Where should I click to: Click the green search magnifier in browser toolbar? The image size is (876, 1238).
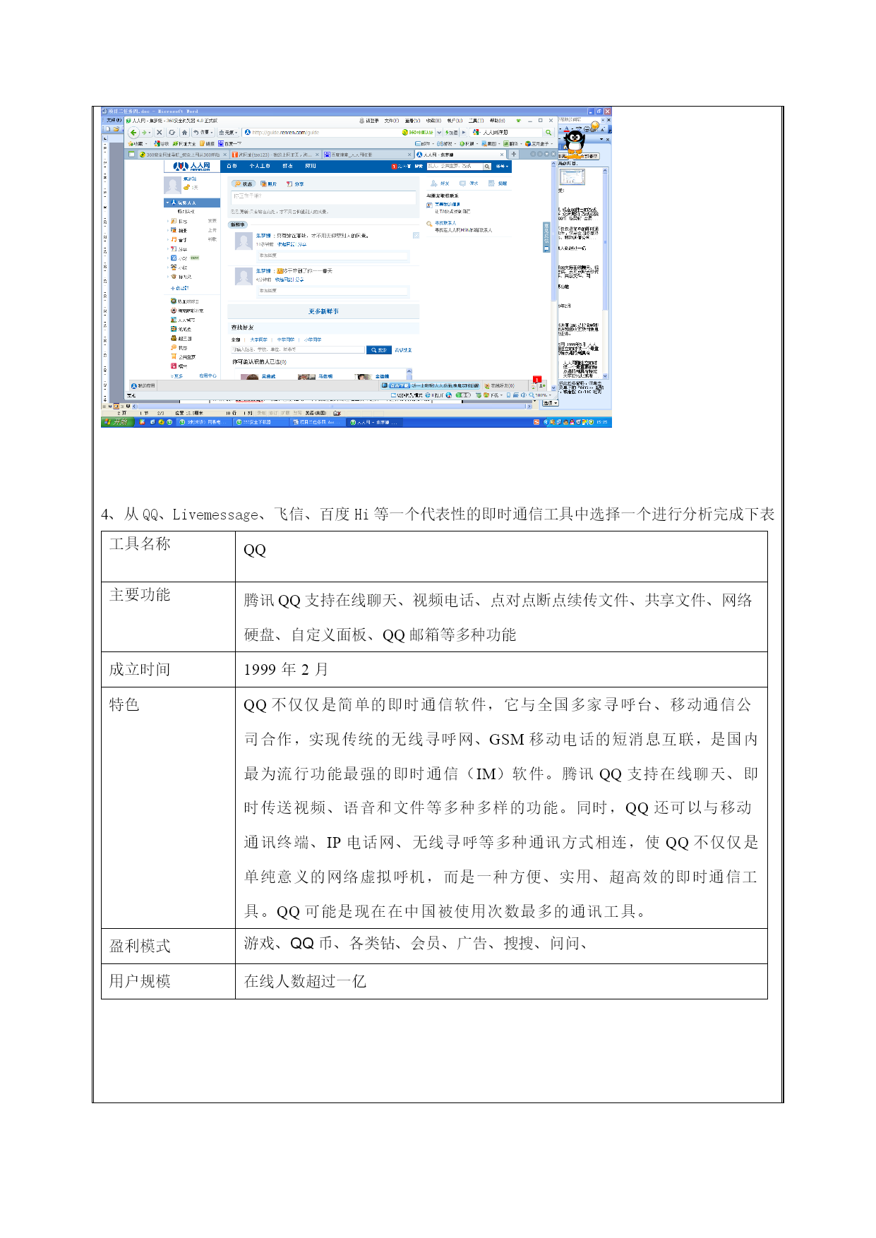pos(548,132)
